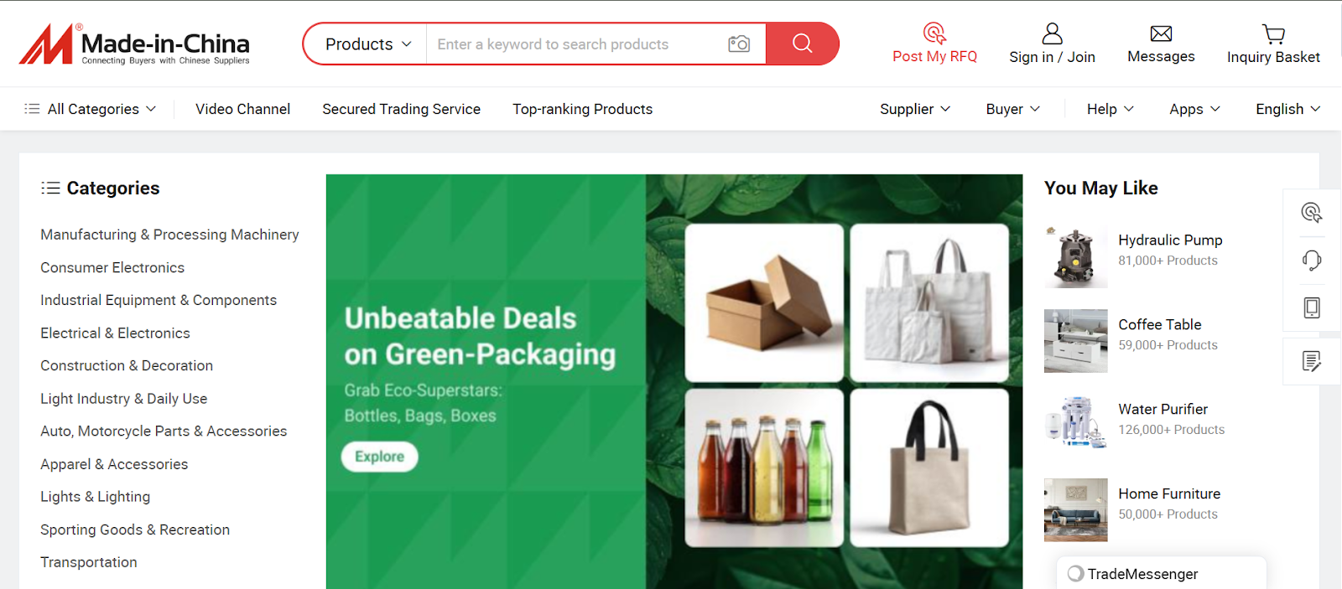Click the Made-in-China logo
1342x589 pixels.
coord(134,44)
